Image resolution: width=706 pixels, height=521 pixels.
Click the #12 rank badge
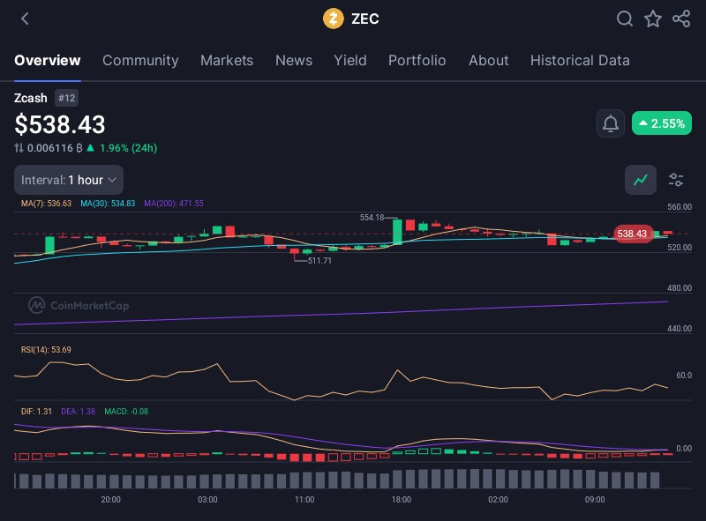66,98
